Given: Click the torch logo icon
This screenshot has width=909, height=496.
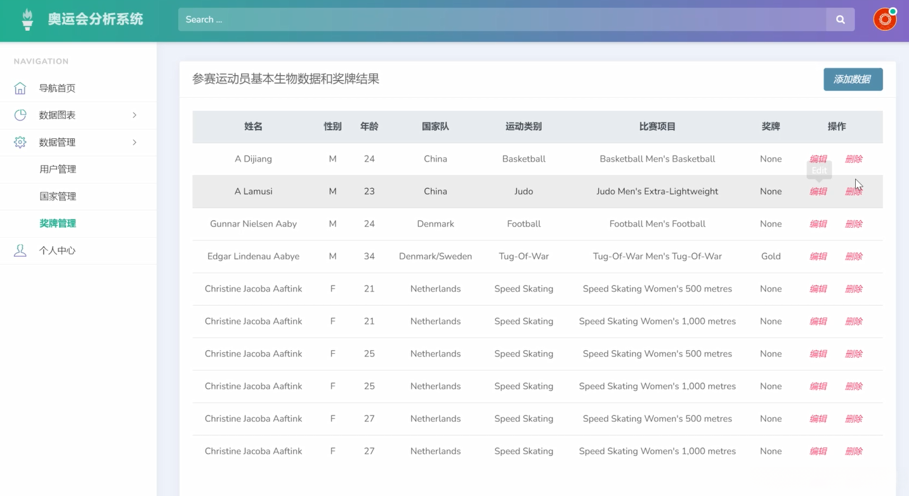Looking at the screenshot, I should [27, 20].
